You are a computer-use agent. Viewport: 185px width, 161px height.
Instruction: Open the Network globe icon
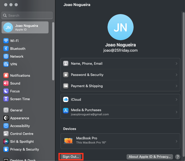pyautogui.click(x=6, y=56)
